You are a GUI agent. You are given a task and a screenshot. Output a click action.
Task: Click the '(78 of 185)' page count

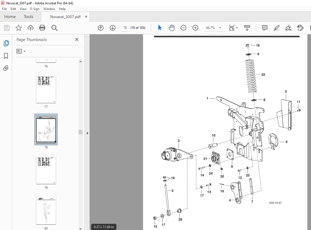pyautogui.click(x=138, y=28)
